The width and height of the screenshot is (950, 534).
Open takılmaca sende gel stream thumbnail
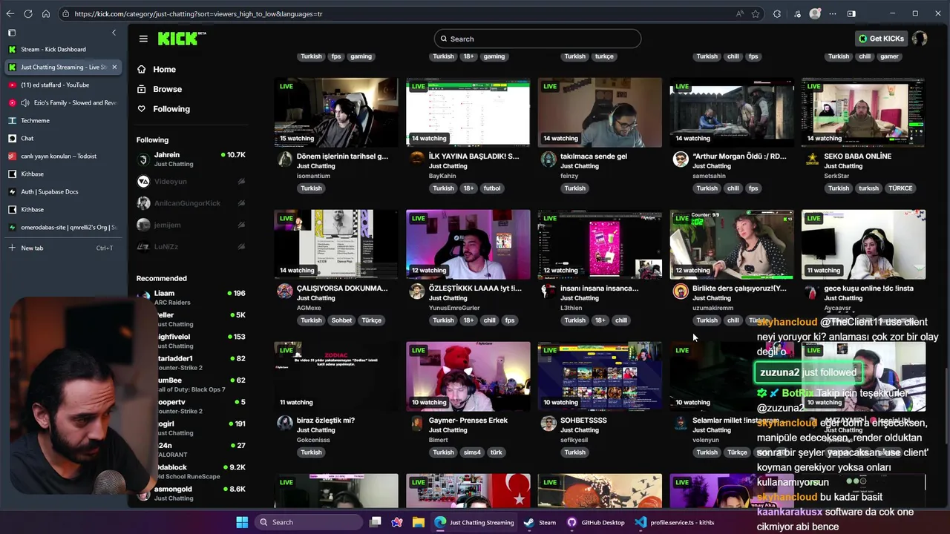600,112
